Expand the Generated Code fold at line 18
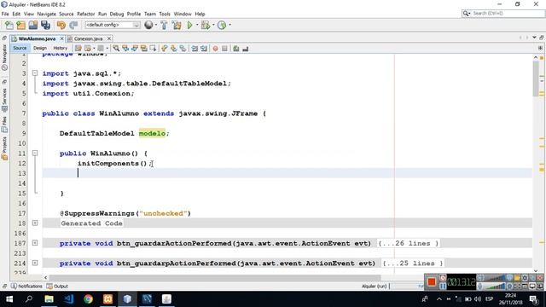Screen dimensions: 546x307 coord(35,223)
